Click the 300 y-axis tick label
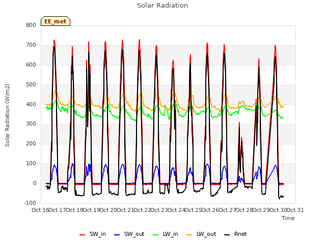 (x=31, y=124)
